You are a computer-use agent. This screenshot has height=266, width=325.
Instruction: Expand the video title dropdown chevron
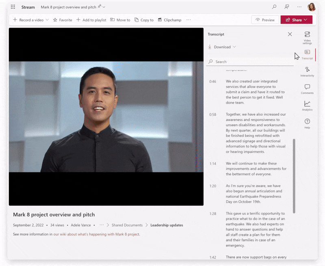click(x=104, y=7)
